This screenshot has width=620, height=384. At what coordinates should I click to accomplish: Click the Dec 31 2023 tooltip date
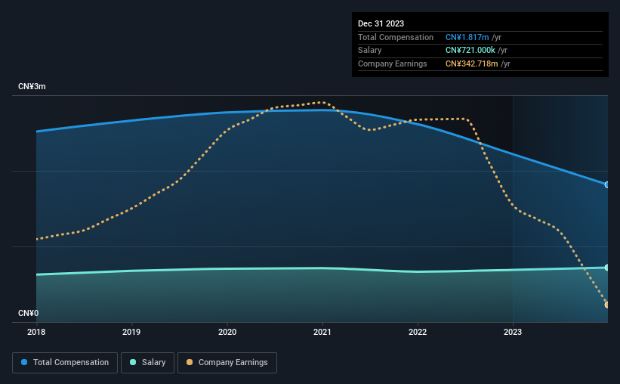(381, 23)
